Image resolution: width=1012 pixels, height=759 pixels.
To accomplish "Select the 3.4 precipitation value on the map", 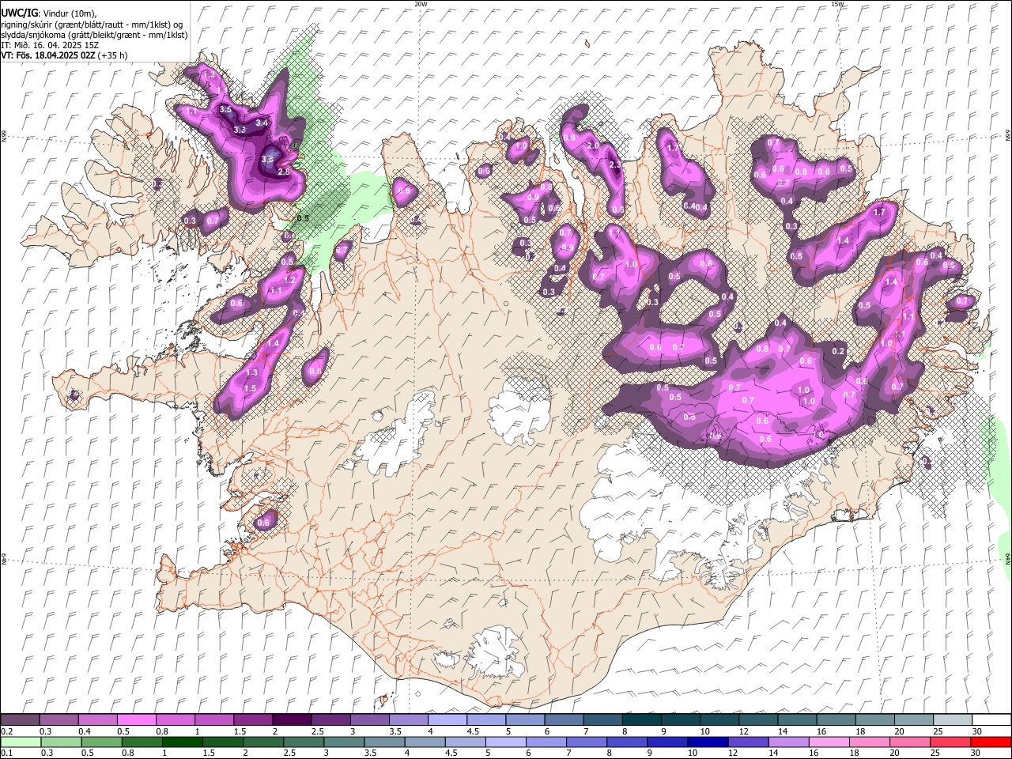I will tap(262, 123).
